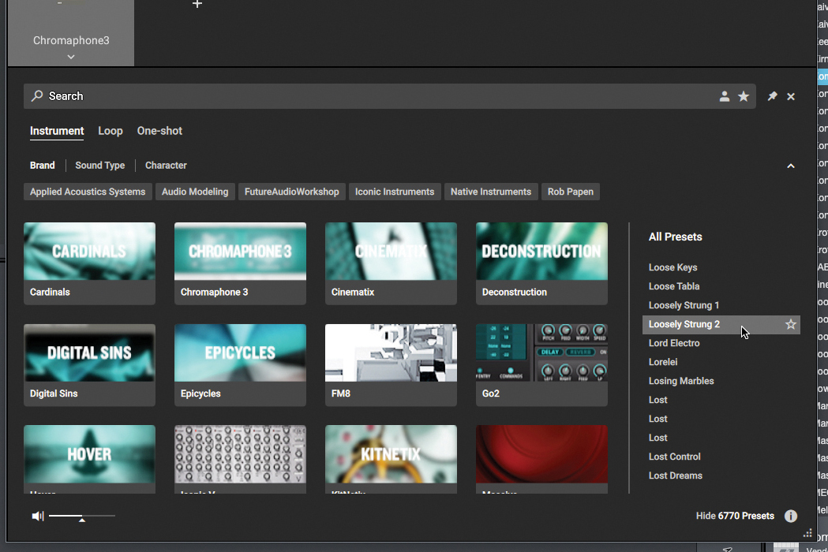Click the All Presets heading

pyautogui.click(x=675, y=237)
